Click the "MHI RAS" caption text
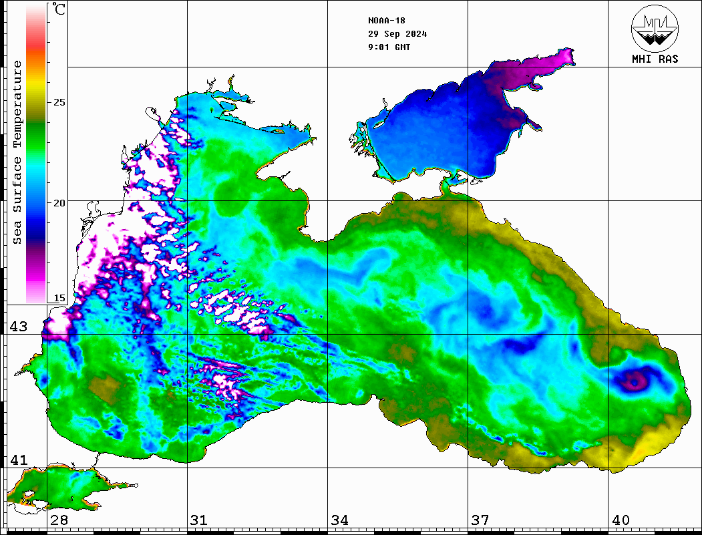 coord(655,59)
